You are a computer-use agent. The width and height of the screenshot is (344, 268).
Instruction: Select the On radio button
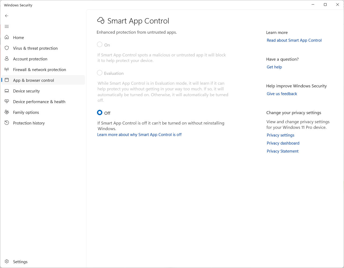[100, 45]
